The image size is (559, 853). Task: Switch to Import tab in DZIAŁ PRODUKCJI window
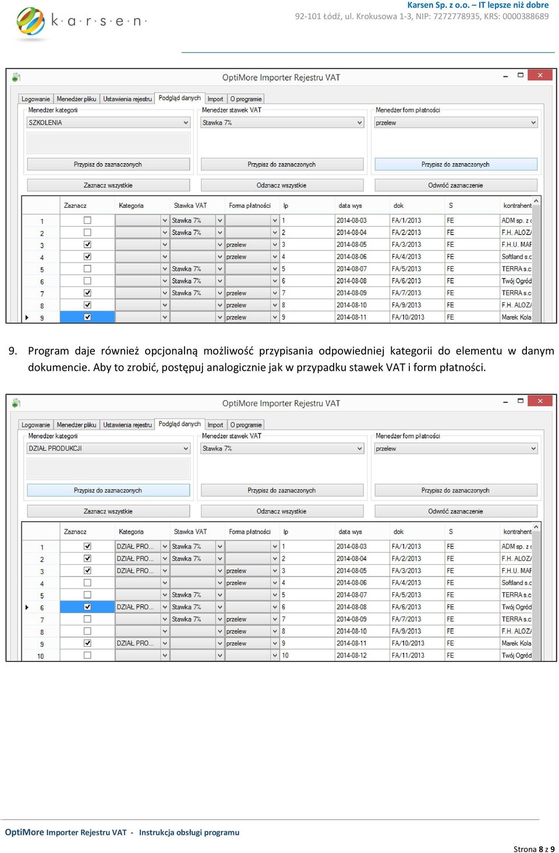coord(215,425)
